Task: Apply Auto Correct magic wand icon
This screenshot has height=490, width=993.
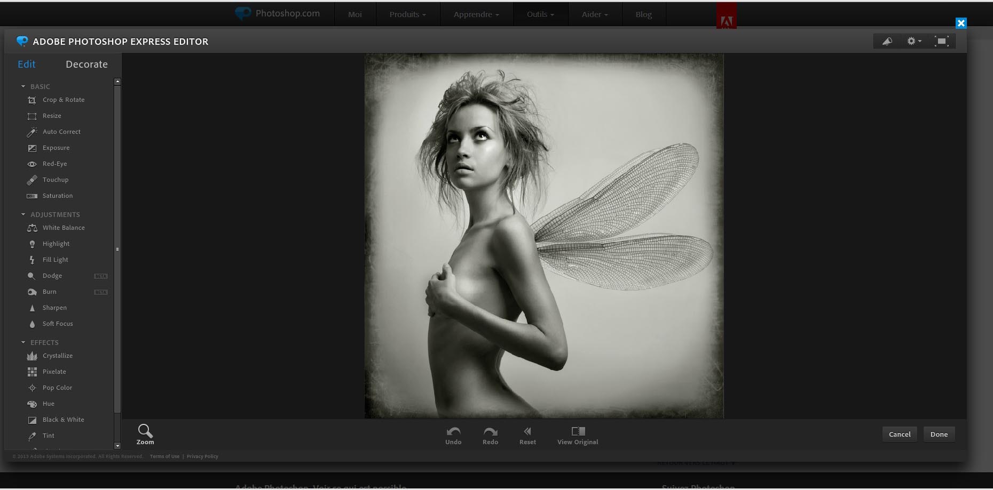Action: (32, 132)
